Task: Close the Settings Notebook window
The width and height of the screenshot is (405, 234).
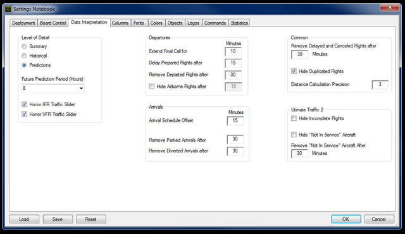Action: click(x=390, y=7)
